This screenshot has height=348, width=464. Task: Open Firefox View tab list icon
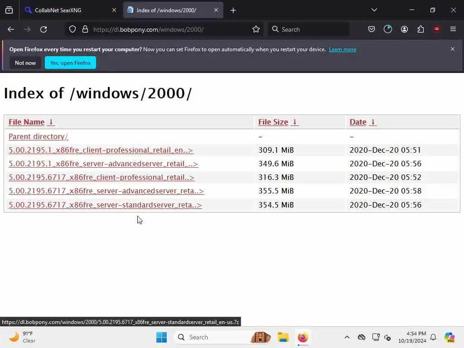tap(9, 10)
